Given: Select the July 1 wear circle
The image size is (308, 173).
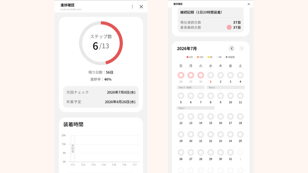Looking at the screenshot, I should click(211, 75).
